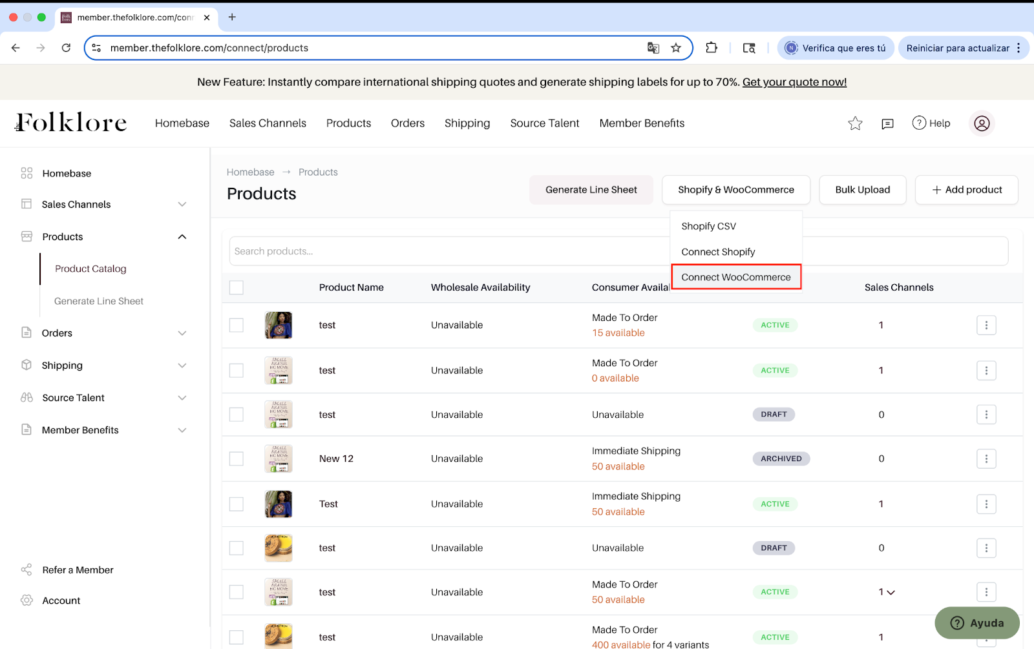Choose Shopify CSV menu option
The width and height of the screenshot is (1034, 649).
[708, 226]
